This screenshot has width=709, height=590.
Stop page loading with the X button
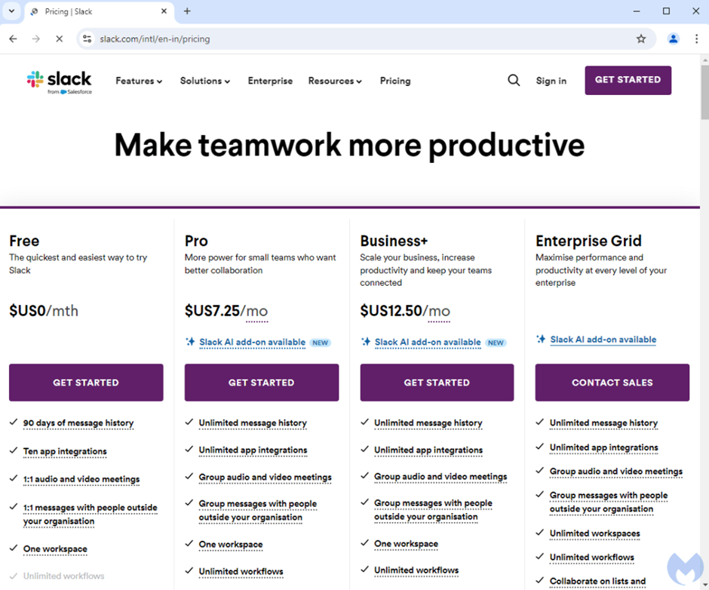tap(60, 39)
